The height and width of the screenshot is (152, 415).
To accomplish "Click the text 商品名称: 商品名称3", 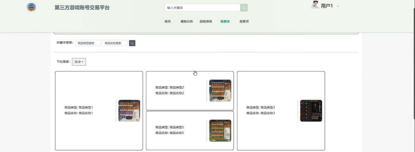I will 261,113.
